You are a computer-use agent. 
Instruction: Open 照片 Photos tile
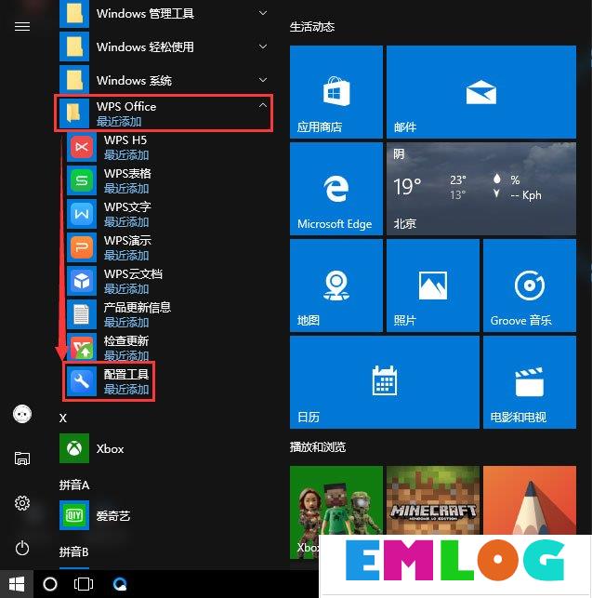(x=433, y=286)
